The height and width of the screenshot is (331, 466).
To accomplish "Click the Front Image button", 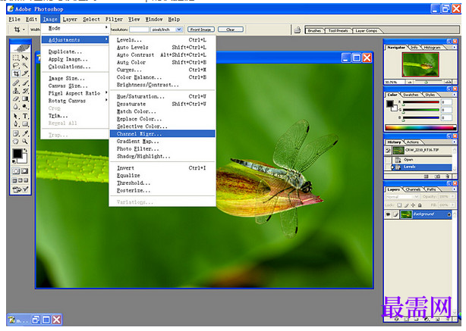I will coord(201,30).
